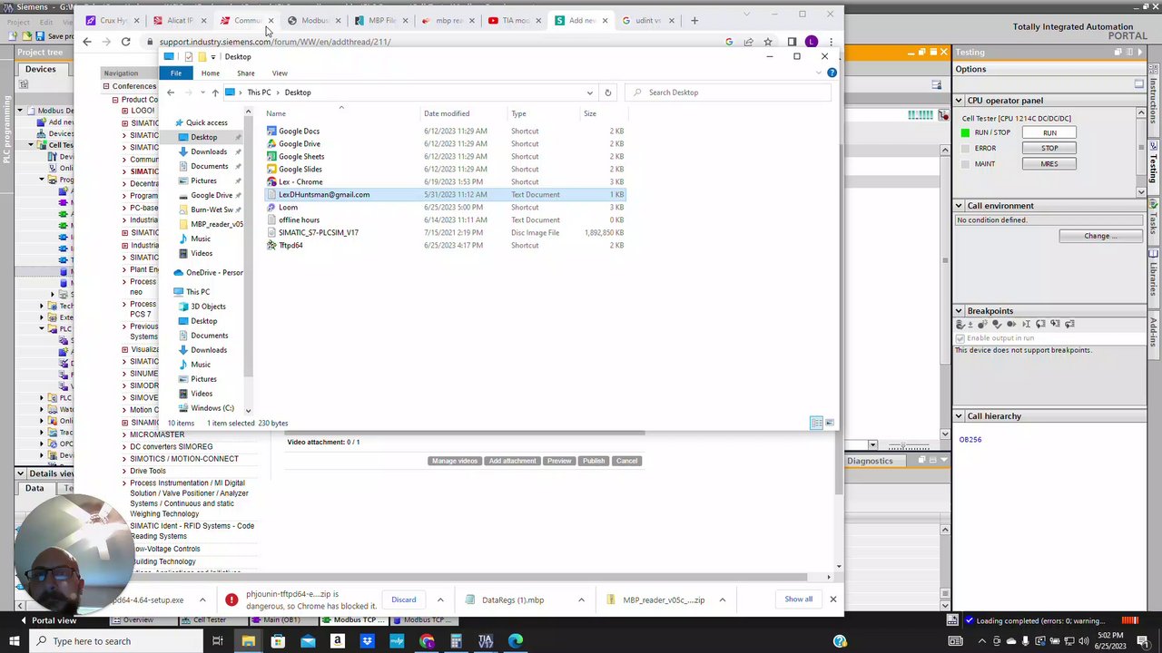The width and height of the screenshot is (1162, 653).
Task: Open Libraries side tab in TIA Portal
Action: point(1154,278)
